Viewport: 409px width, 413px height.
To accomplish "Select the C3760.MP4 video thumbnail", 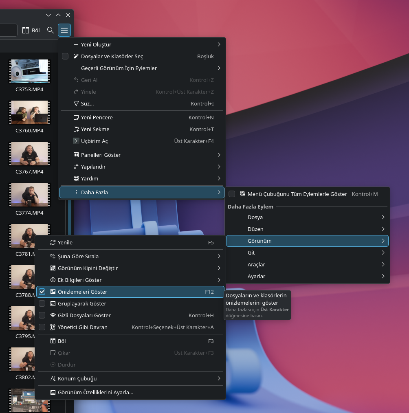I will [29, 112].
